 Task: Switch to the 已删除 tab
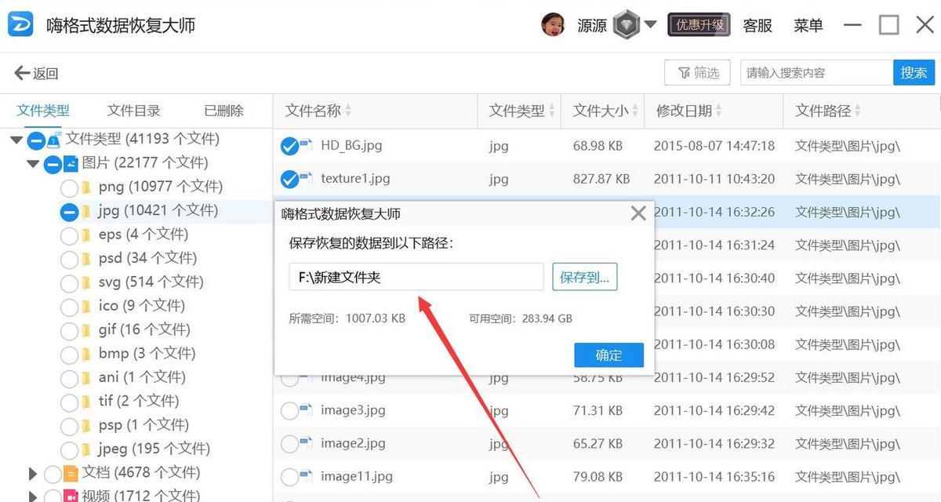coord(224,111)
